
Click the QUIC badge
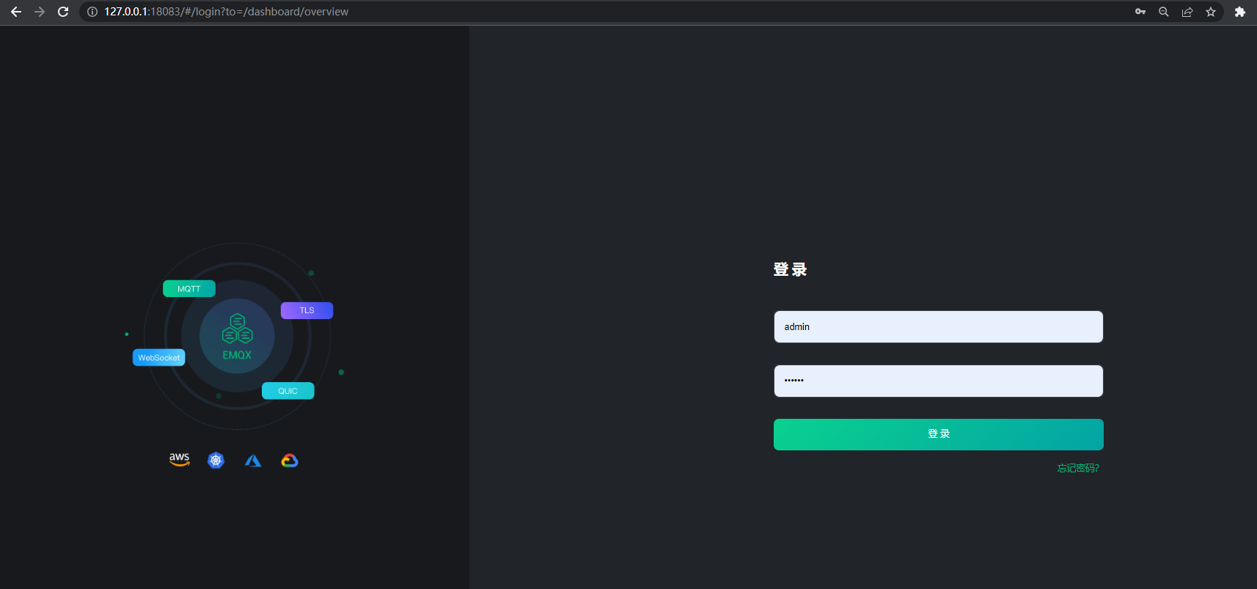coord(288,391)
